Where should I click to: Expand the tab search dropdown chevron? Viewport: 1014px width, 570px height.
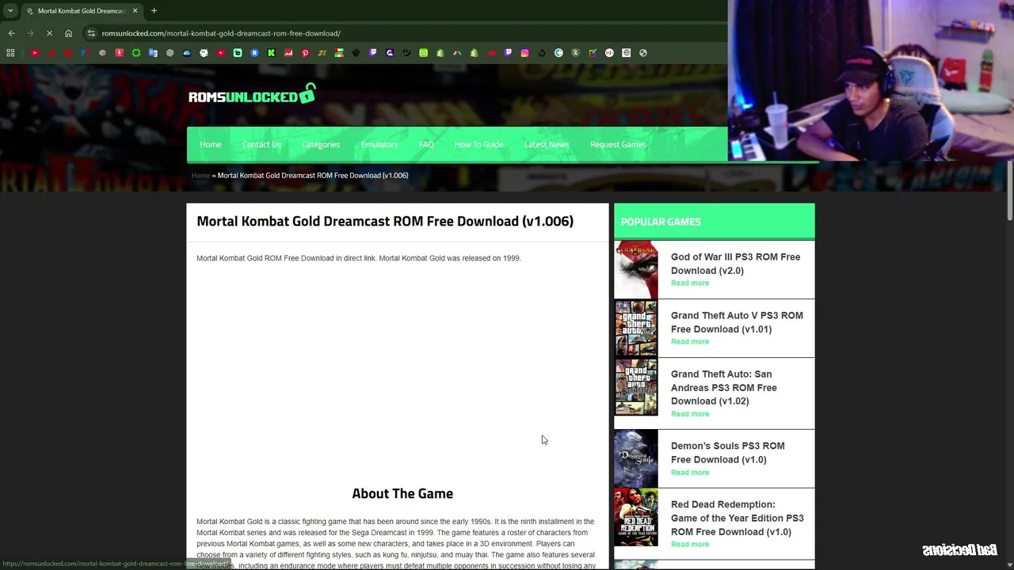point(10,10)
